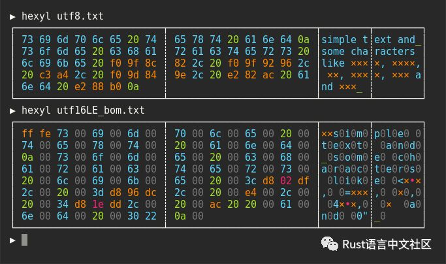Click the orange 'fe' BOM byte
Image resolution: width=446 pixels, height=264 pixels.
point(45,133)
